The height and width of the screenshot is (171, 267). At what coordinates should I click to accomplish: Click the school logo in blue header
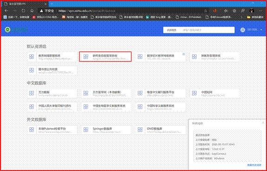(16, 30)
